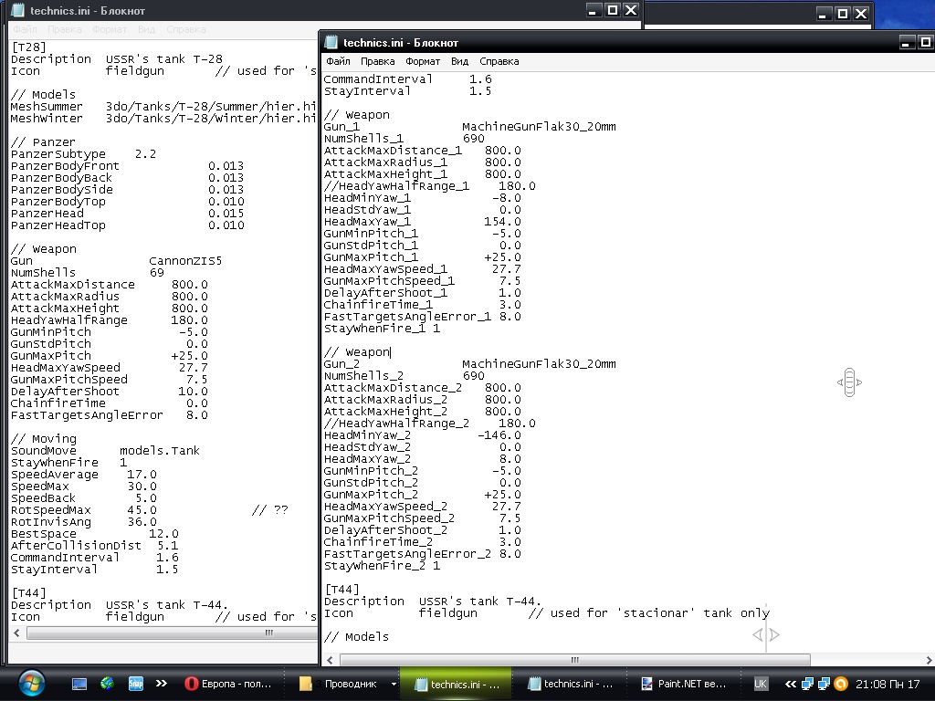Click background window horizontal scrollbar thumb
The height and width of the screenshot is (701, 935).
point(173,633)
